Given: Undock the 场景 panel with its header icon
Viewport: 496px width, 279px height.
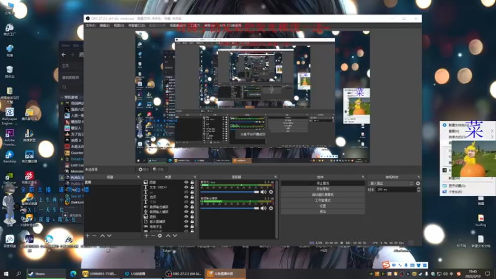Looking at the screenshot, I should click(x=138, y=177).
